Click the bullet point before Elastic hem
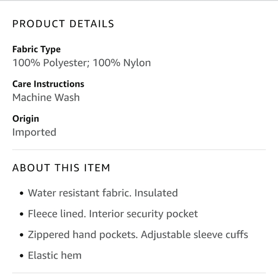 [x=22, y=255]
